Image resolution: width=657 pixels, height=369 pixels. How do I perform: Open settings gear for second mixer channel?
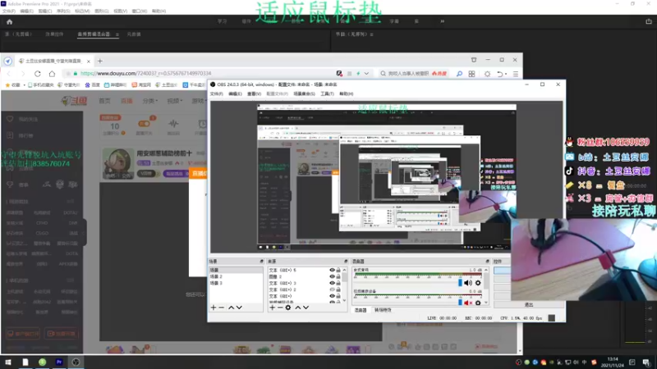point(478,303)
